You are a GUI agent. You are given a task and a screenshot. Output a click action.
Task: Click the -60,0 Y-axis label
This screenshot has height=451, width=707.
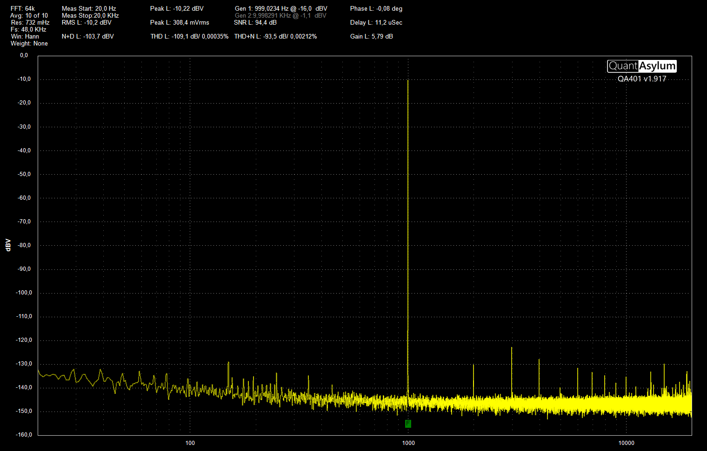[24, 198]
